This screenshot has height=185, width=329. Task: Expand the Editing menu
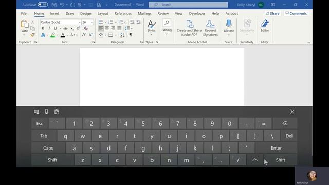click(x=167, y=27)
